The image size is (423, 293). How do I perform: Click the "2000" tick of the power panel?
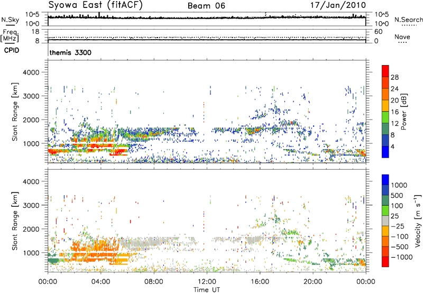tap(31, 120)
